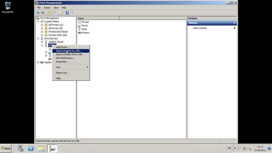The width and height of the screenshot is (272, 153).
Task: Choose Add Printer... from context menu
Action: point(71,47)
